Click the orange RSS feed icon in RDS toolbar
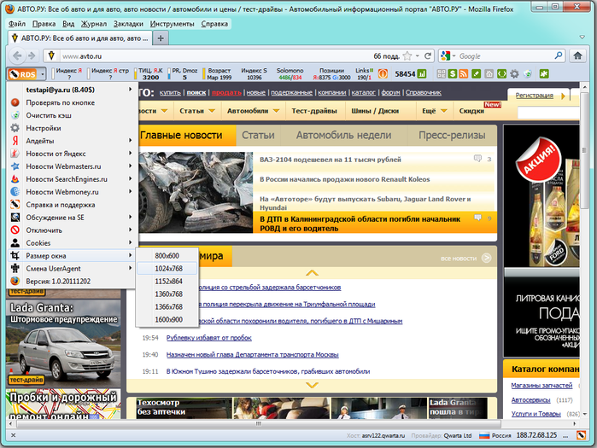The height and width of the screenshot is (448, 597). pyautogui.click(x=464, y=73)
